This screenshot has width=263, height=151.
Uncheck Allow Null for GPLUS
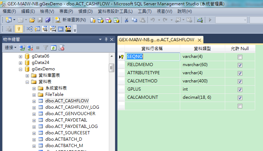pyautogui.click(x=240, y=90)
